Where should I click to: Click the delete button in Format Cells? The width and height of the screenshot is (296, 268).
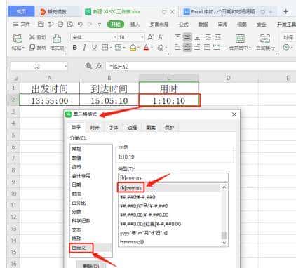point(91,265)
